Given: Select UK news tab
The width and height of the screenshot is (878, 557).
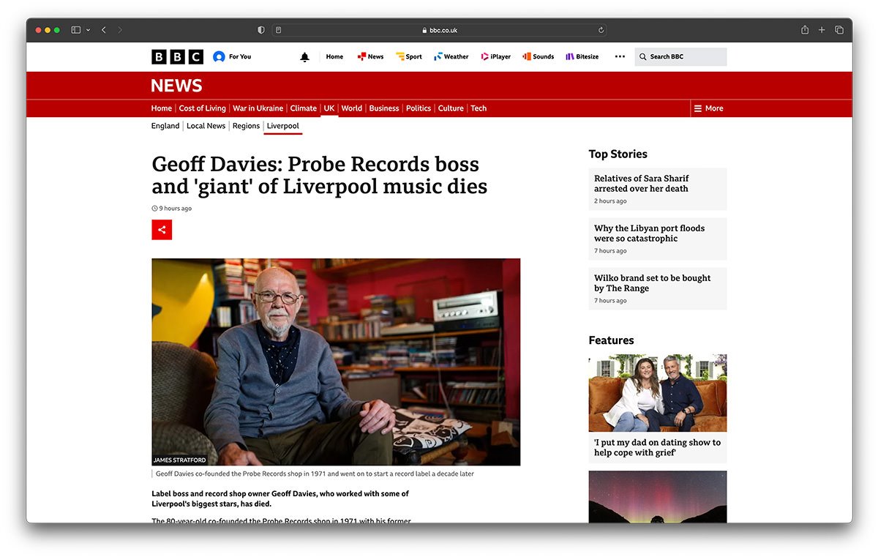Looking at the screenshot, I should 329,108.
